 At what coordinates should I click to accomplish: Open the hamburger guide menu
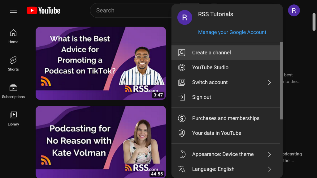13,10
